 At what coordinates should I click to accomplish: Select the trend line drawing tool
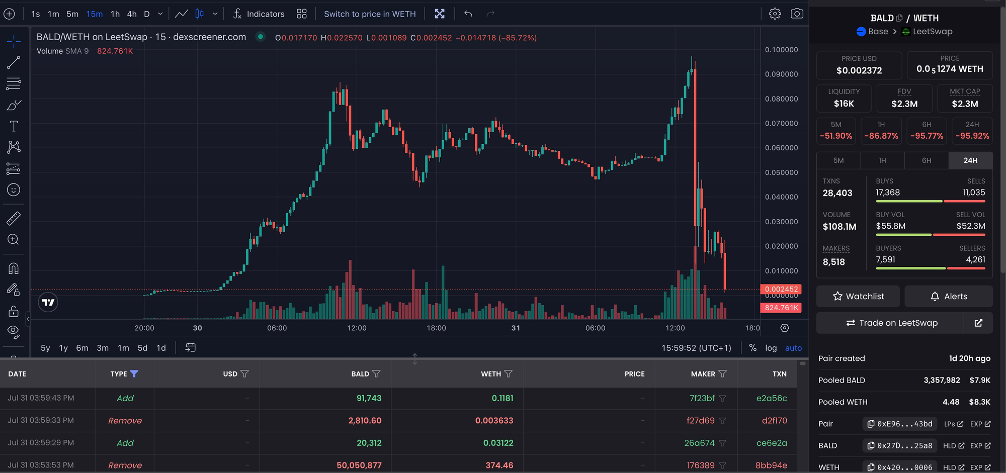coord(14,62)
